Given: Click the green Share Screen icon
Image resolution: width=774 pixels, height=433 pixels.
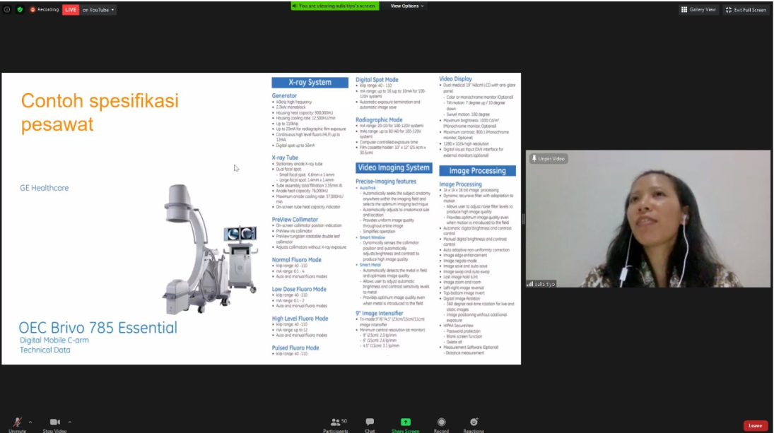Looking at the screenshot, I should (x=405, y=422).
